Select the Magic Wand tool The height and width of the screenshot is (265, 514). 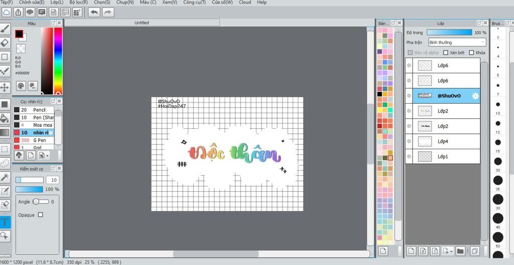click(5, 177)
